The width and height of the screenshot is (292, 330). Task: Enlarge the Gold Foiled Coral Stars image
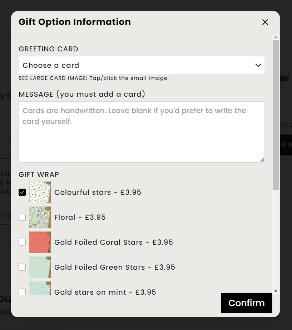(40, 242)
